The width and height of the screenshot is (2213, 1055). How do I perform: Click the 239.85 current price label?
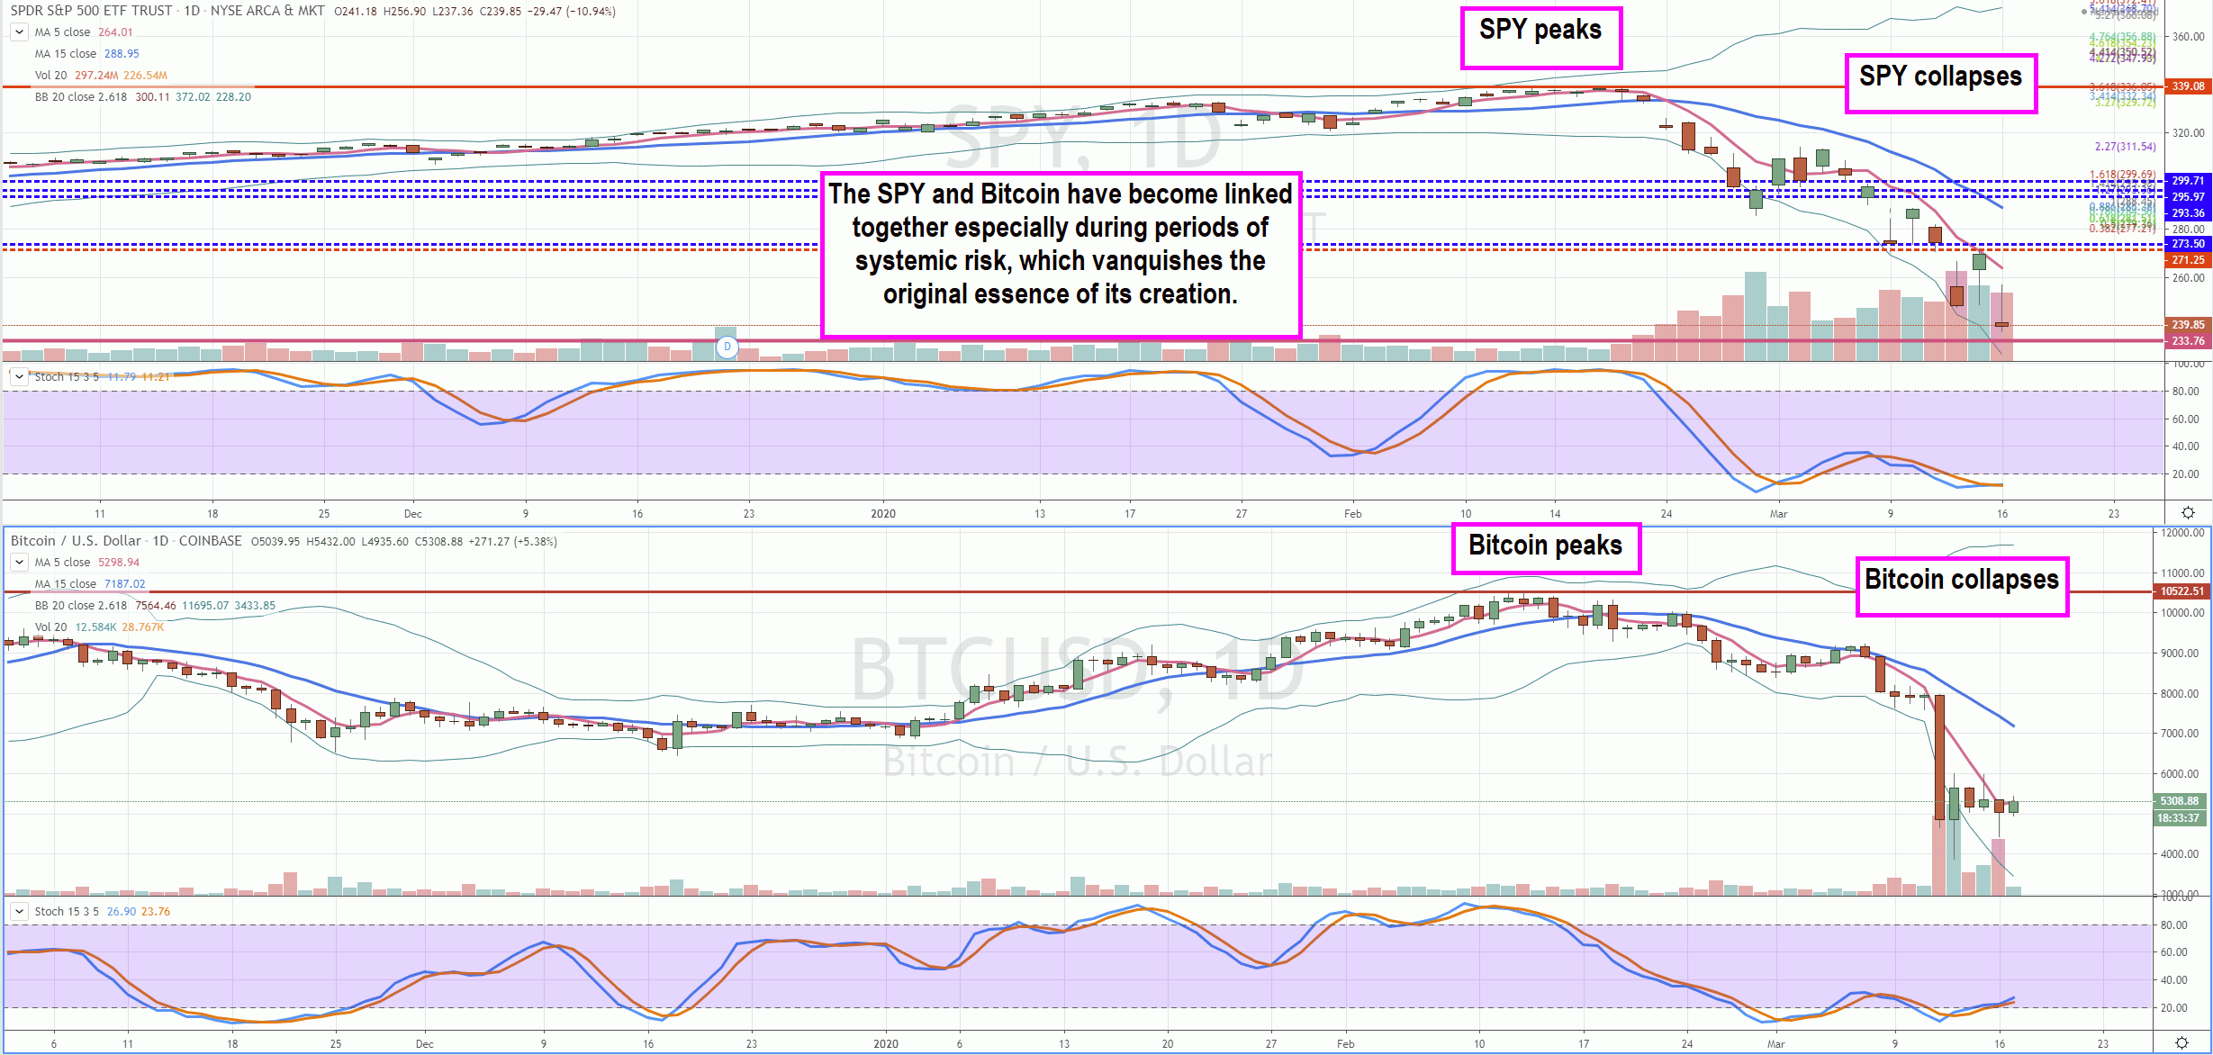(x=2188, y=325)
